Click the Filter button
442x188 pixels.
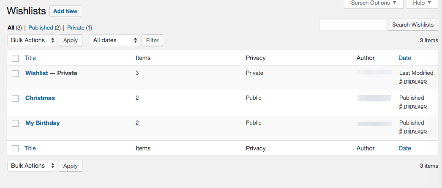tap(152, 41)
